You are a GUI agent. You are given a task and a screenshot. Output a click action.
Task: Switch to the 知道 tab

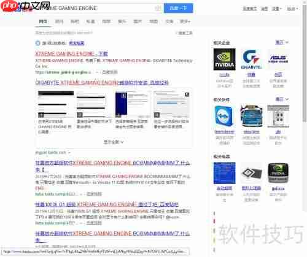[90, 21]
